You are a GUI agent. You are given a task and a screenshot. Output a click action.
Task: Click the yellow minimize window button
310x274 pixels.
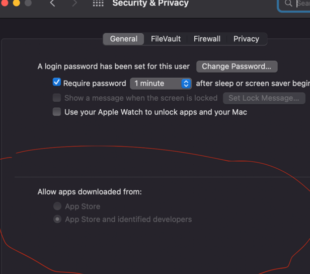coord(16,3)
